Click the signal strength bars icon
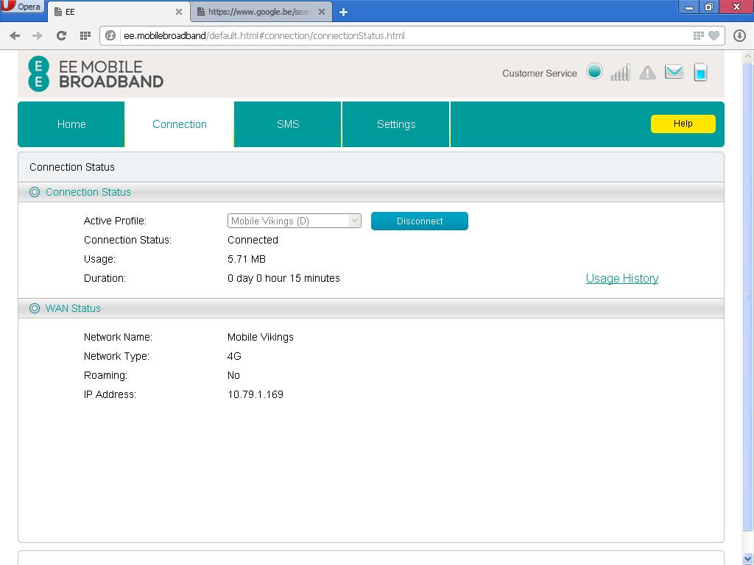The height and width of the screenshot is (565, 754). [621, 72]
